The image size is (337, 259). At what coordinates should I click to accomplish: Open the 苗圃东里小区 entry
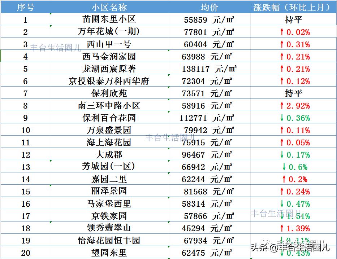pyautogui.click(x=108, y=20)
